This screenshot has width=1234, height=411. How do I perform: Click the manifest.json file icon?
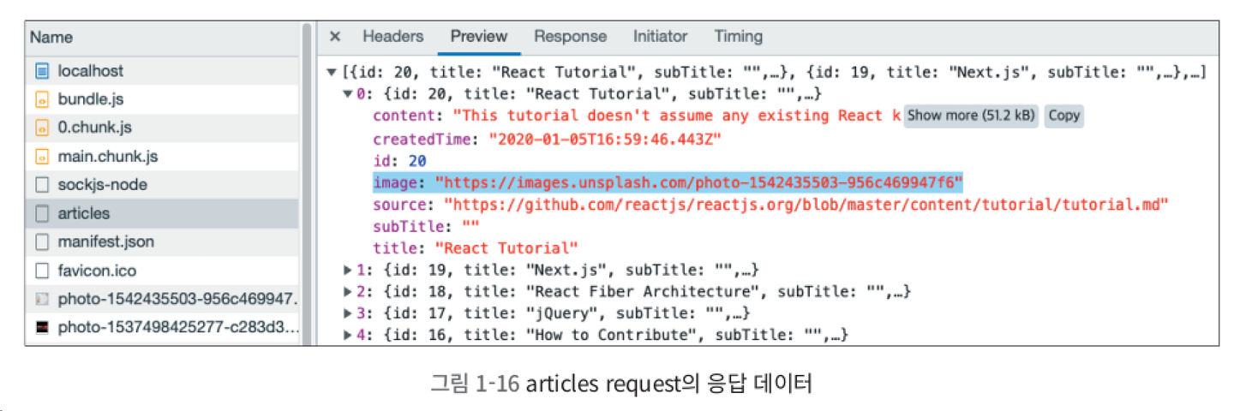pos(42,242)
